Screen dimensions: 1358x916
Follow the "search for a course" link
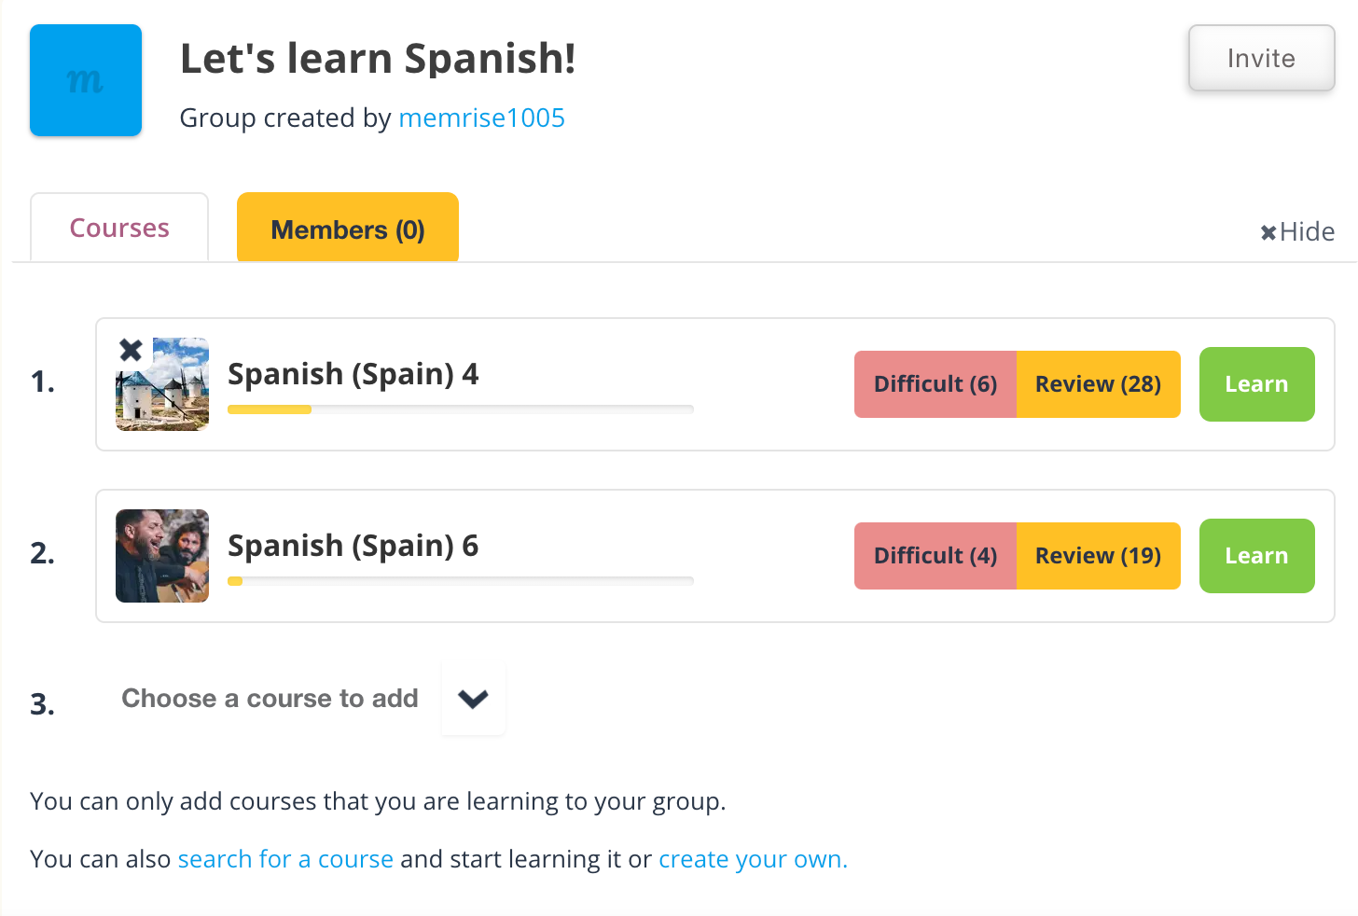pos(285,859)
